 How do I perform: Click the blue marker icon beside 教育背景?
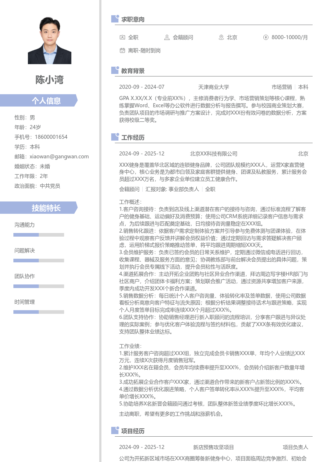pyautogui.click(x=115, y=71)
